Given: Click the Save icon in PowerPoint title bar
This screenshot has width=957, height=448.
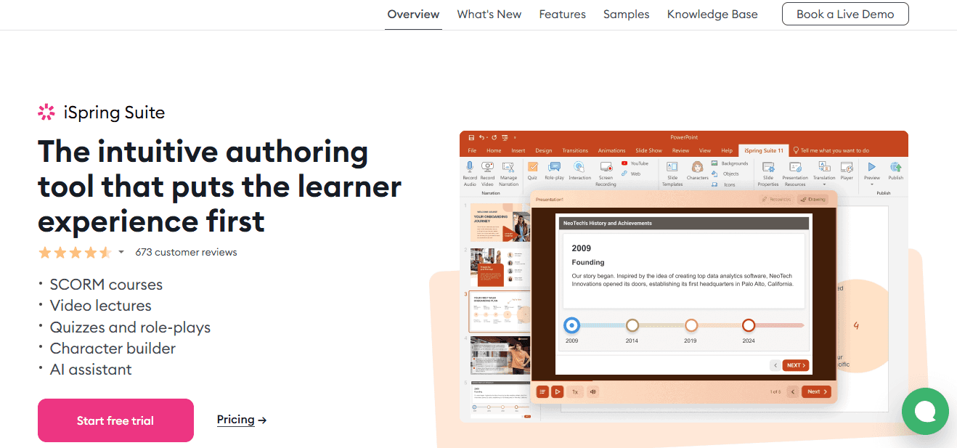Looking at the screenshot, I should pyautogui.click(x=471, y=137).
